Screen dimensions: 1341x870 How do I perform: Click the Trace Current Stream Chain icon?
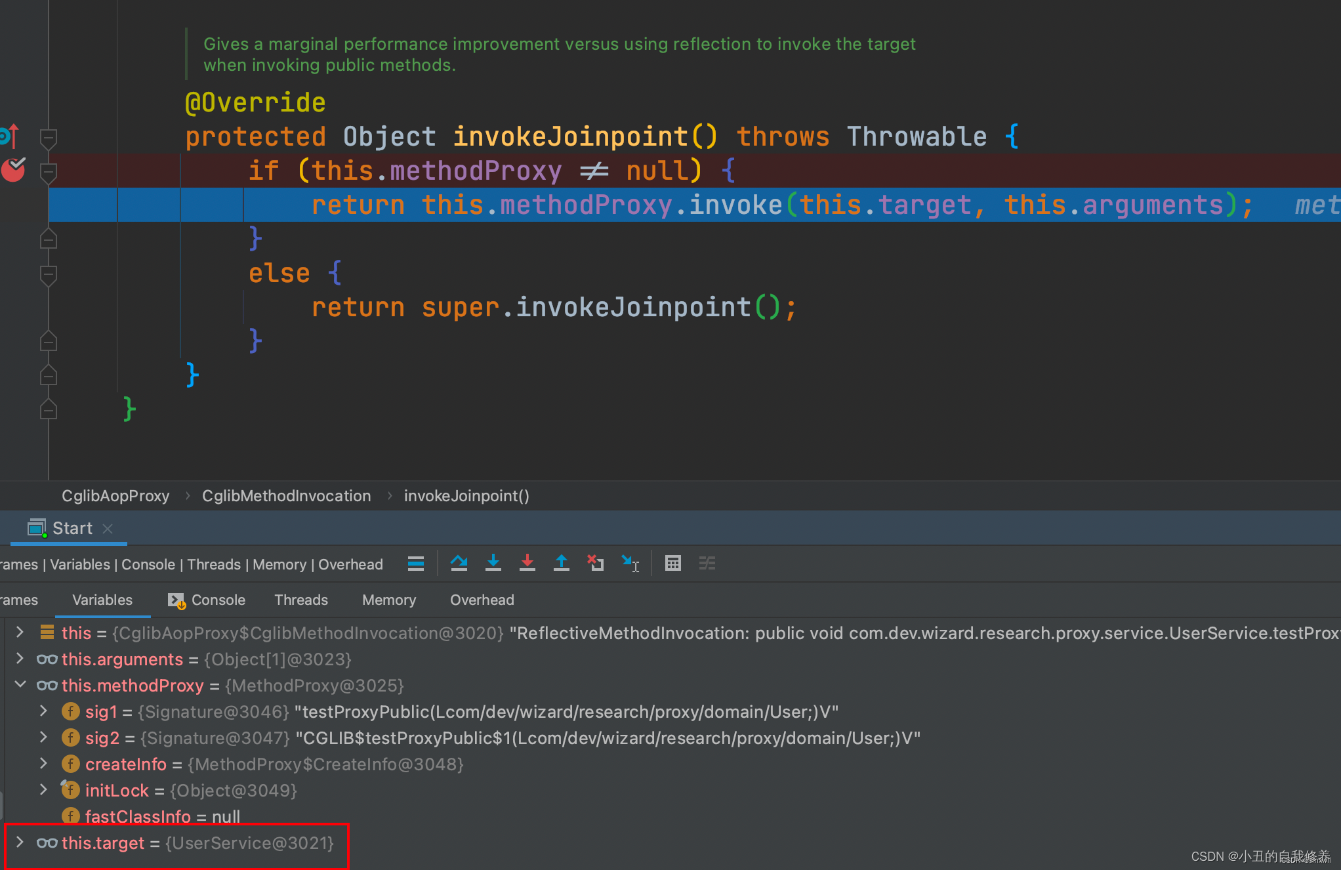707,563
